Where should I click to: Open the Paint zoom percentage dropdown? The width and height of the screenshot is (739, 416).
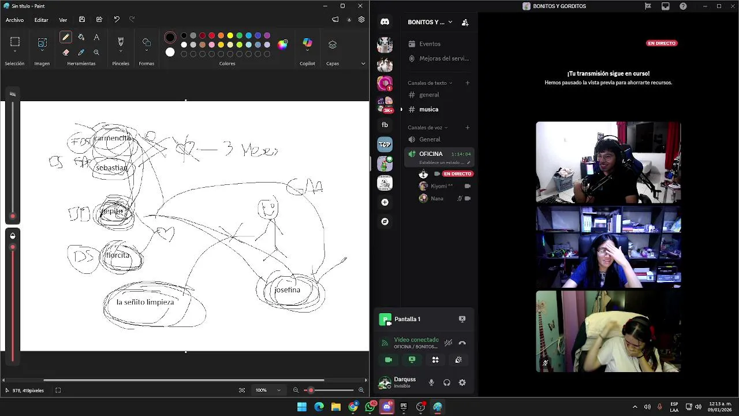[268, 390]
